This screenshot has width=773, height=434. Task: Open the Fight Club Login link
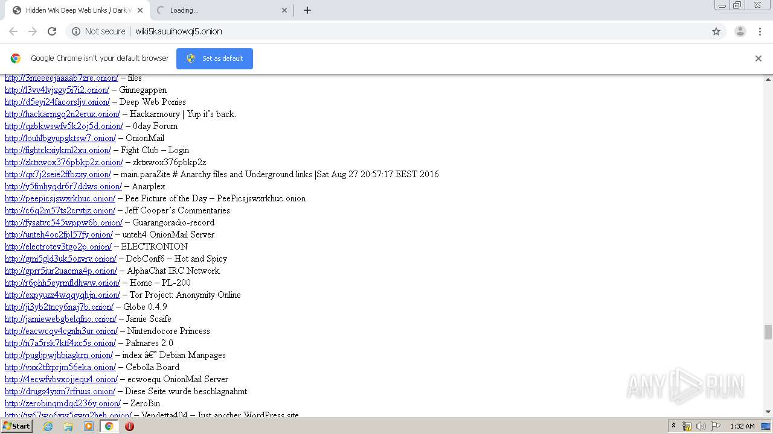coord(58,150)
